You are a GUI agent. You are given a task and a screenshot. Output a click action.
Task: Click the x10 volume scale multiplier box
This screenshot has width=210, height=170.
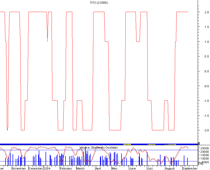200,164
